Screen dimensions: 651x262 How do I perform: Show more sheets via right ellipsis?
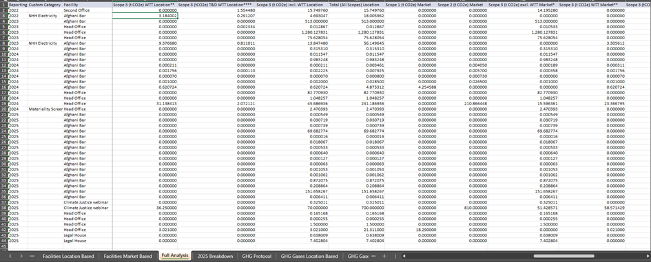tap(373, 256)
